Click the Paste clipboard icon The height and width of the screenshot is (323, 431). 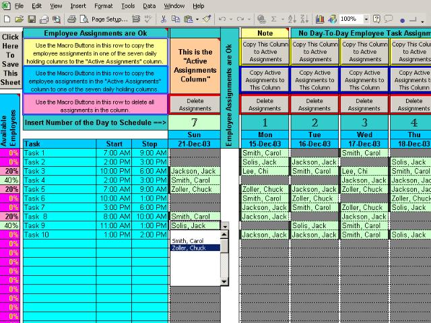click(x=189, y=19)
